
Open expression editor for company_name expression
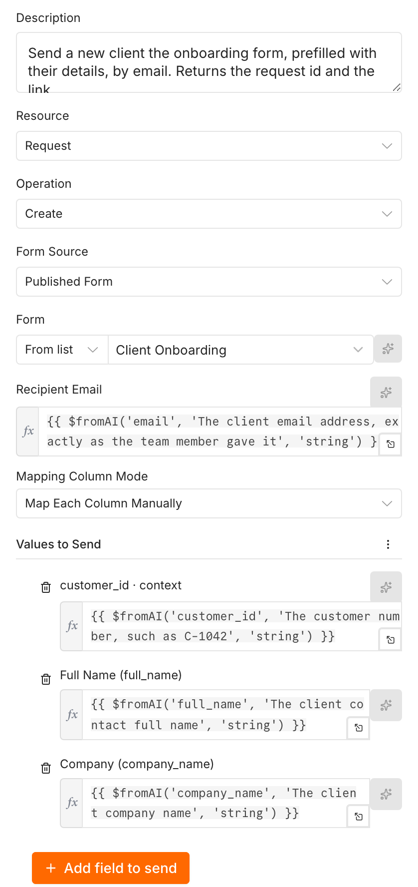click(359, 817)
